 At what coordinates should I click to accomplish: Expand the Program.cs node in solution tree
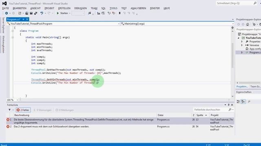(x=242, y=52)
